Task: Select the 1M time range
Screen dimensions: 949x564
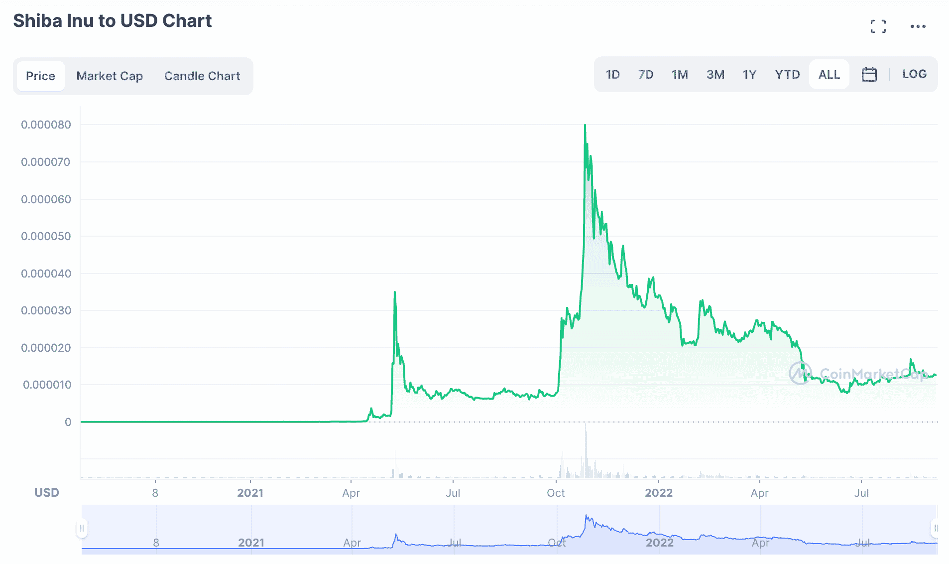Action: pyautogui.click(x=680, y=74)
